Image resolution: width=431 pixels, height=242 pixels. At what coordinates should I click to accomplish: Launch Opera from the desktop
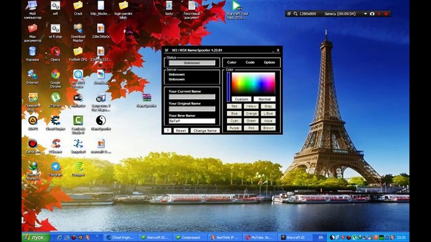point(55,54)
